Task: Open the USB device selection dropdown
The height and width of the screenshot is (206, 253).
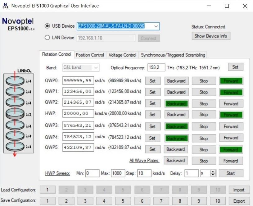Action: (156, 26)
